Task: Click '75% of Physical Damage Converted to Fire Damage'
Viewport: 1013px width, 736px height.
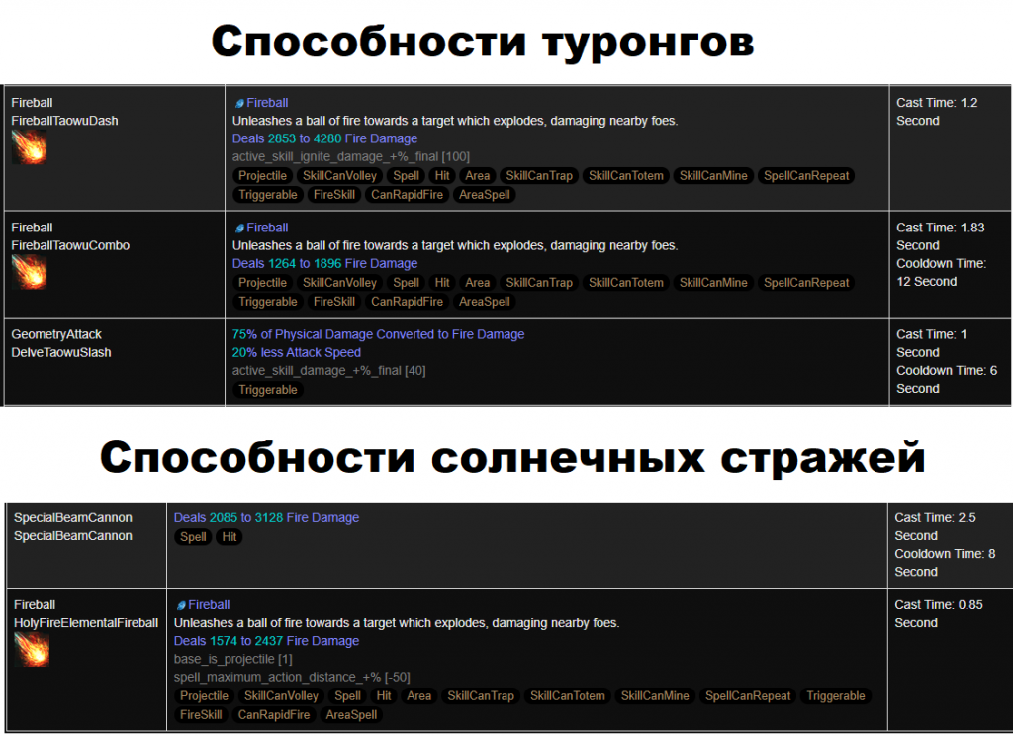Action: point(378,334)
